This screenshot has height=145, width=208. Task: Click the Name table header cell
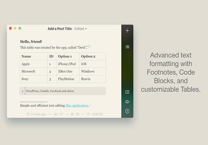click(x=33, y=56)
